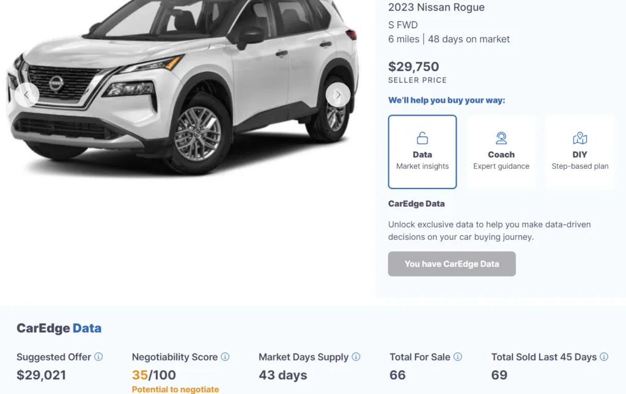Open the Negotiability Score info tooltip
This screenshot has width=626, height=394.
(x=224, y=357)
